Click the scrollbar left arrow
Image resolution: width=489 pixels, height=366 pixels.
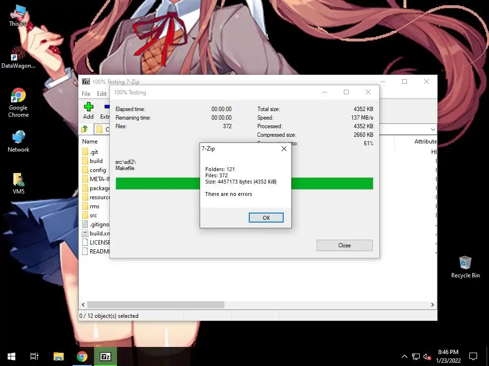click(x=83, y=305)
